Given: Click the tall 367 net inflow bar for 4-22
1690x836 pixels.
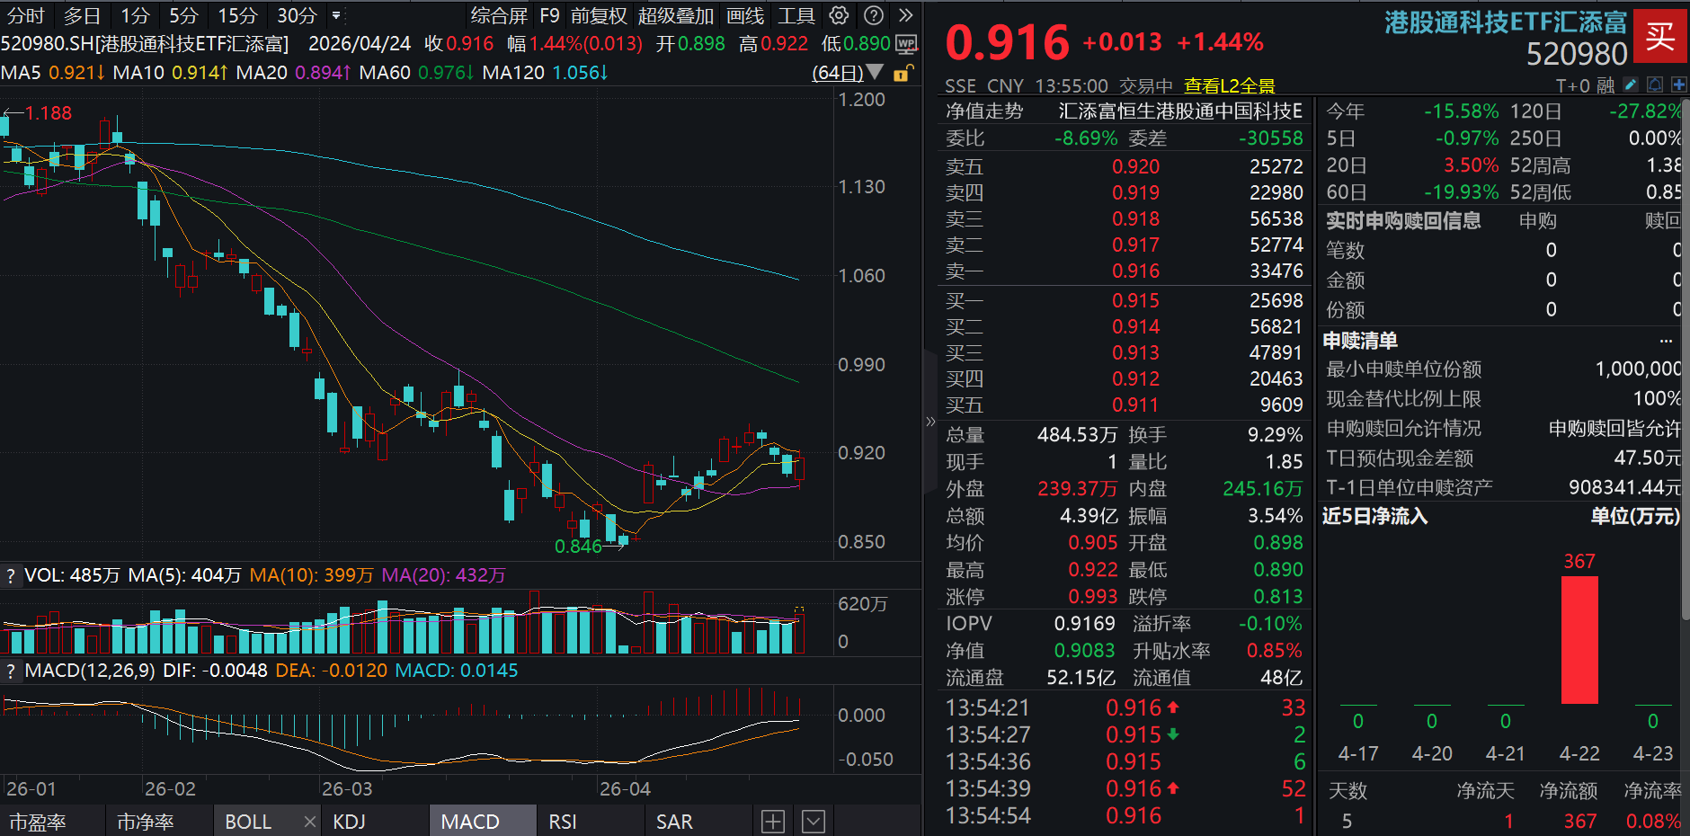Looking at the screenshot, I should [1579, 638].
